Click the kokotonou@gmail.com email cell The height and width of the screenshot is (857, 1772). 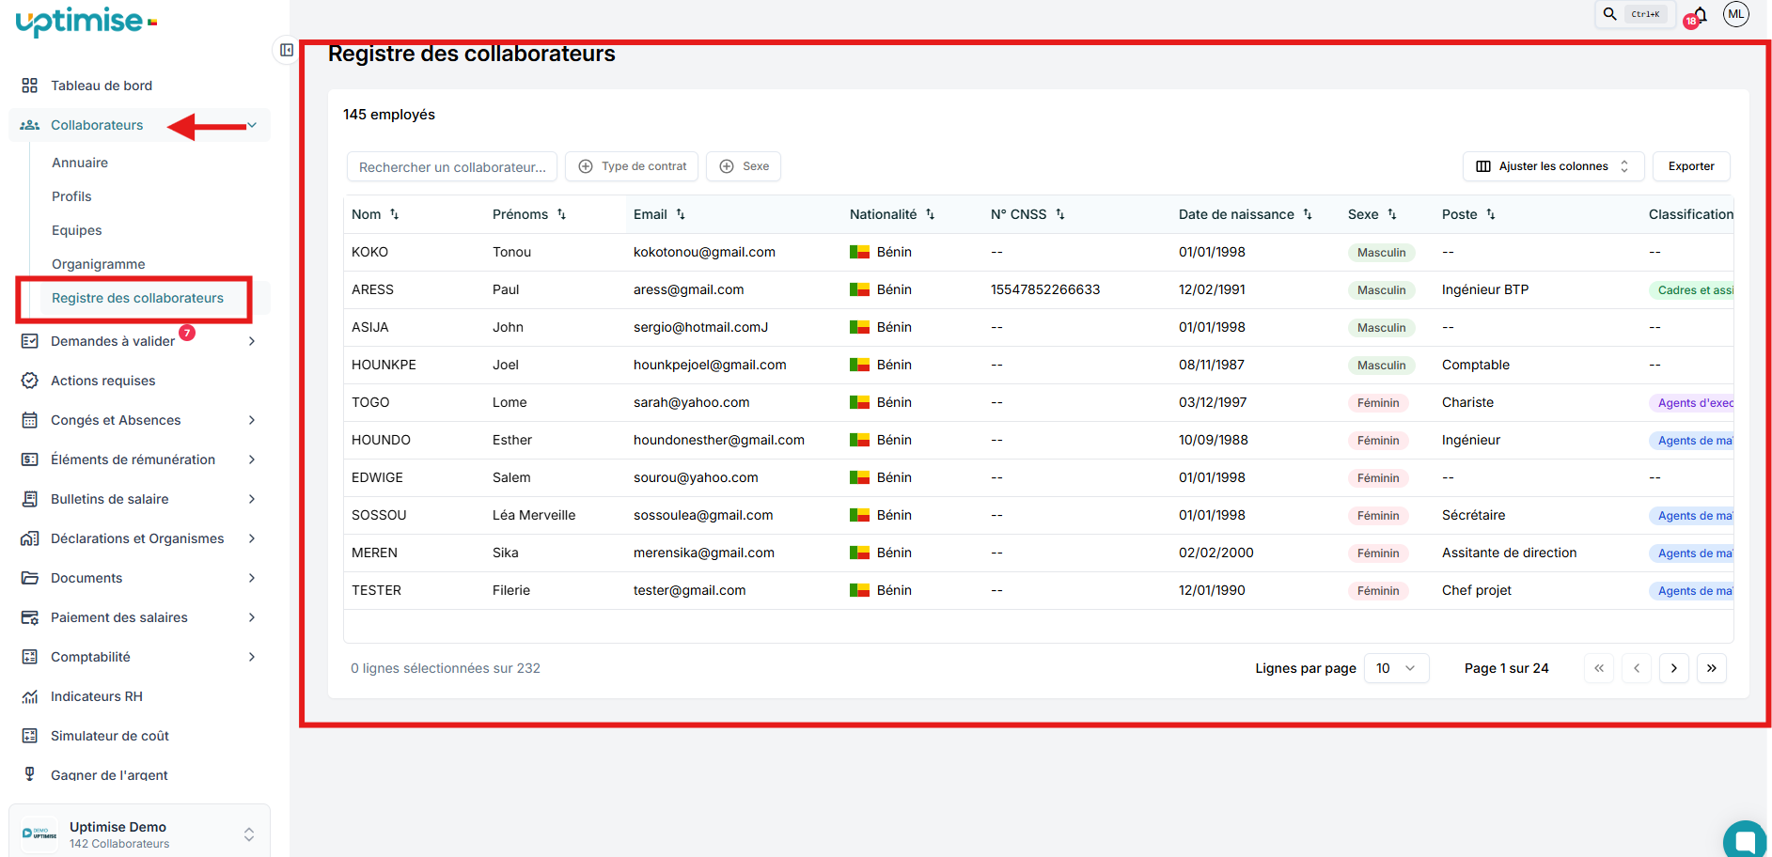point(704,252)
